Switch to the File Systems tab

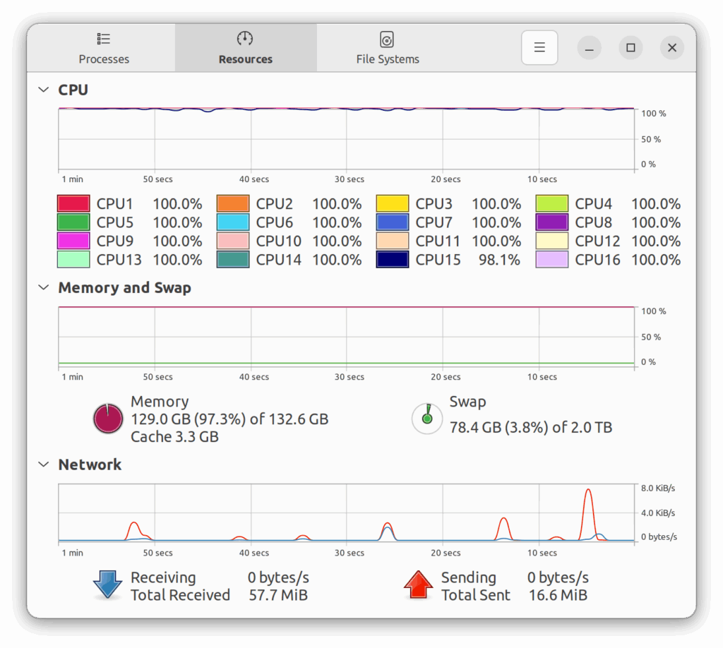[387, 48]
